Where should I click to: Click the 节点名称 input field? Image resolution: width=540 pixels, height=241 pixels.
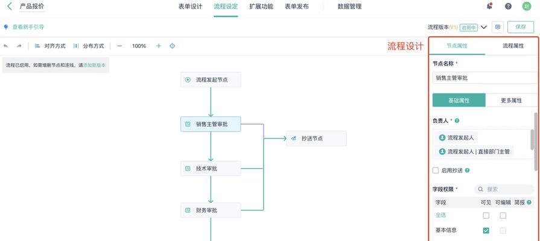point(485,78)
